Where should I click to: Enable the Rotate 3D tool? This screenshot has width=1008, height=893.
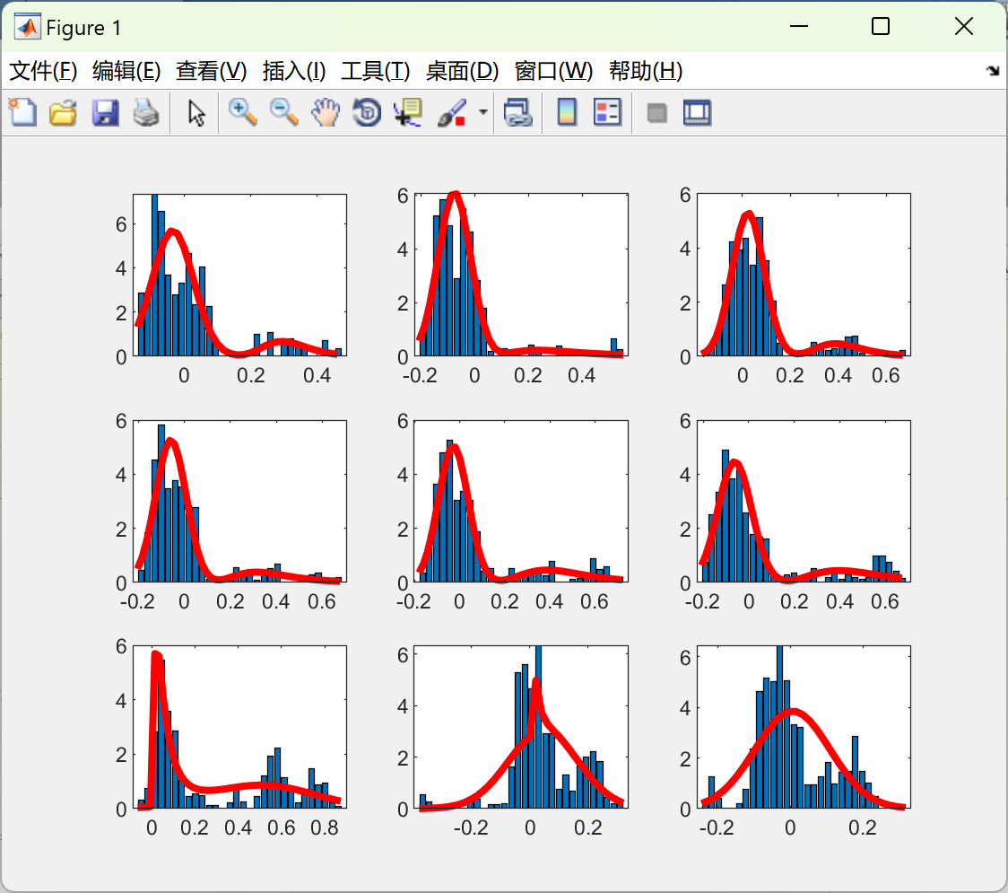367,113
